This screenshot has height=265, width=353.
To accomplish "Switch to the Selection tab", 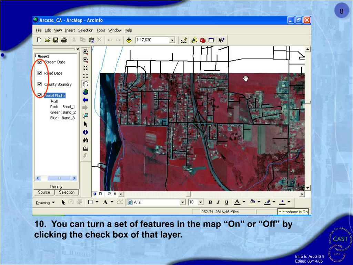I will pyautogui.click(x=67, y=192).
